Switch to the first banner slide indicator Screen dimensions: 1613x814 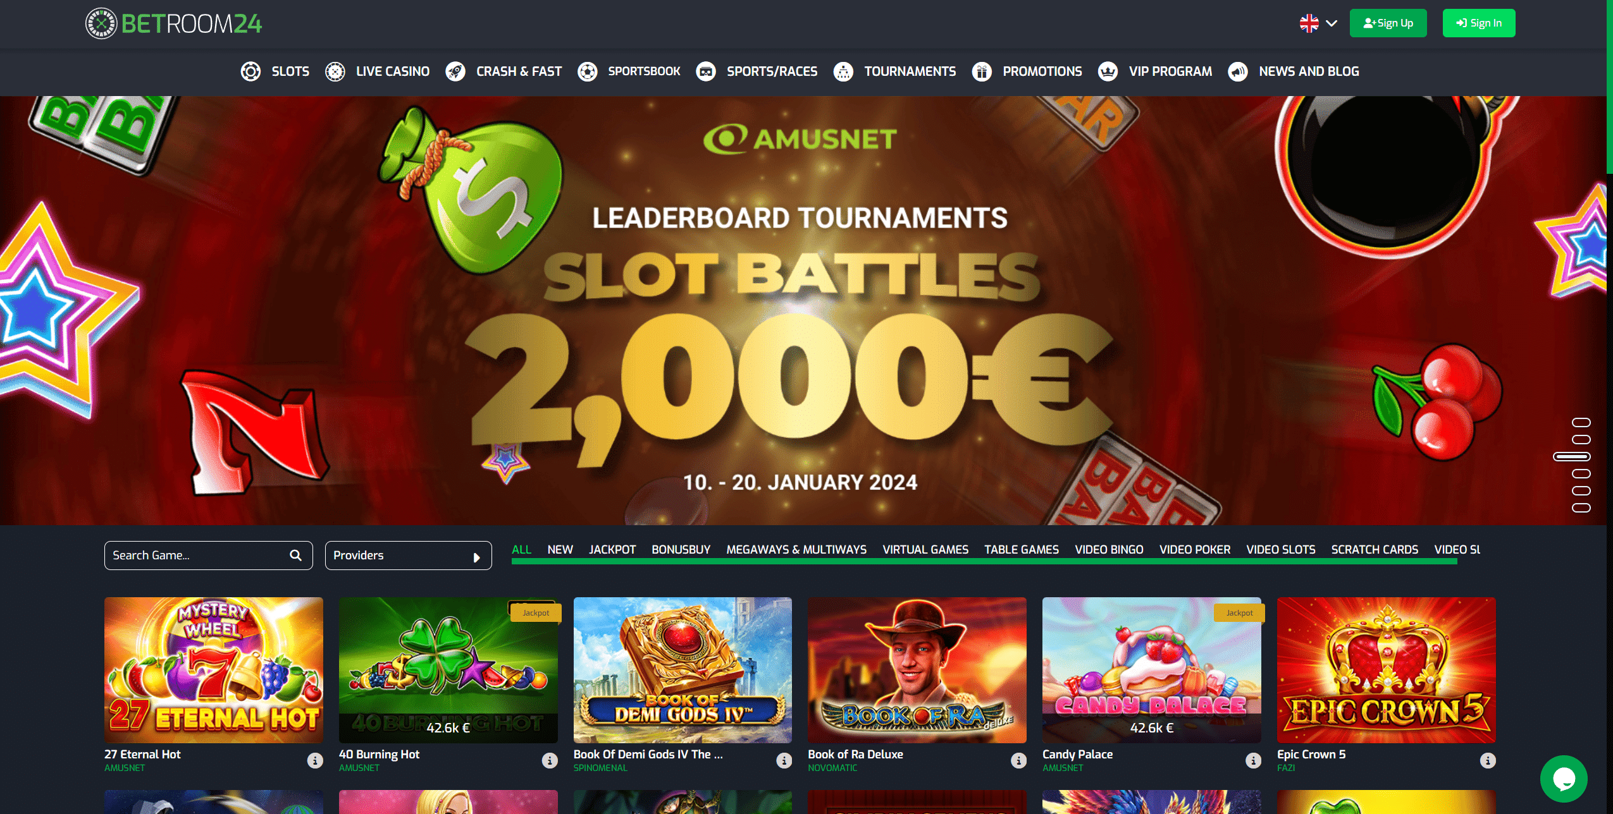[x=1581, y=422]
